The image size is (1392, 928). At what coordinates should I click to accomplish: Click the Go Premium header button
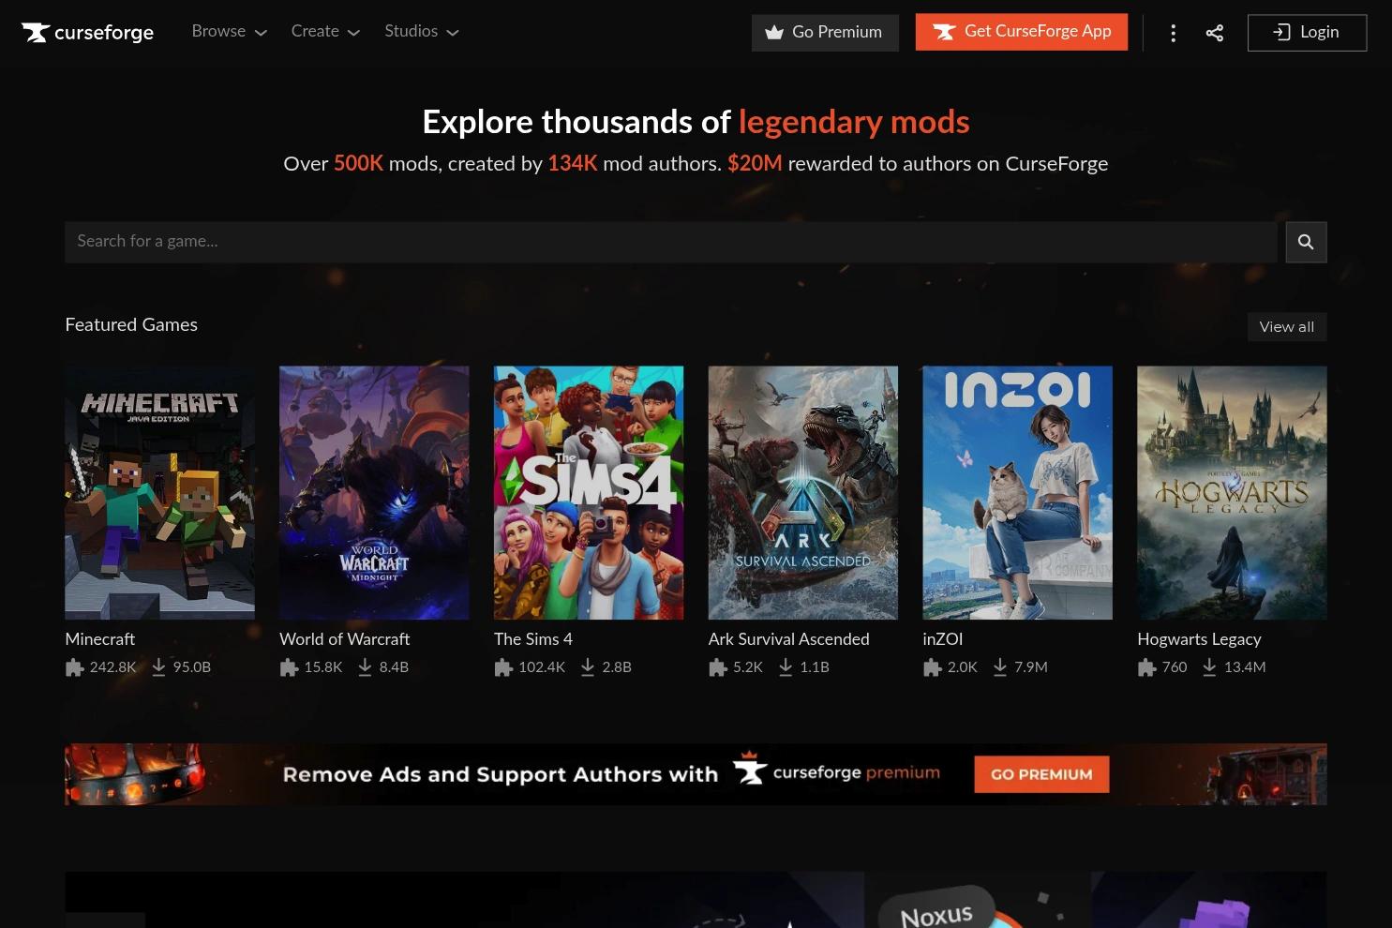click(x=825, y=33)
